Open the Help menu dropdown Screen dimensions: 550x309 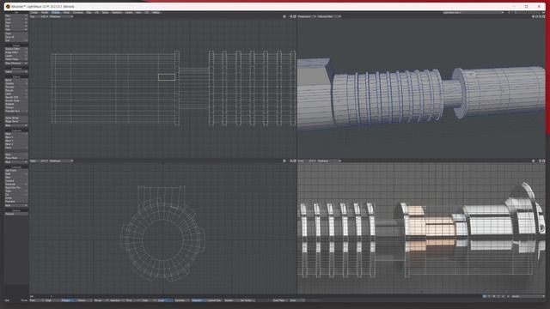(16, 29)
